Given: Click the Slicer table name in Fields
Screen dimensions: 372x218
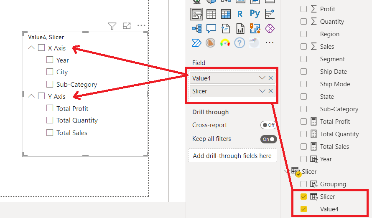Looking at the screenshot, I should pyautogui.click(x=309, y=172).
